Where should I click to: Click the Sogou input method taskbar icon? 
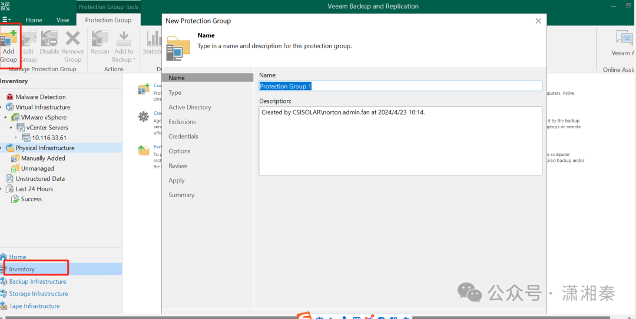304,316
